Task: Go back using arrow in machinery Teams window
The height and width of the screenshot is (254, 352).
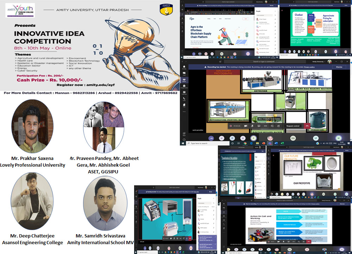Action: click(x=182, y=62)
